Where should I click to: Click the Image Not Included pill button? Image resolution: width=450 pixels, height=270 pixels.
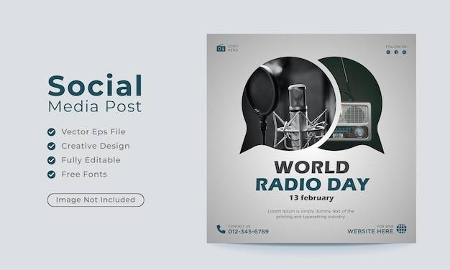(x=96, y=200)
